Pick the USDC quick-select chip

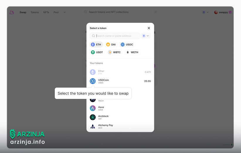point(127,45)
